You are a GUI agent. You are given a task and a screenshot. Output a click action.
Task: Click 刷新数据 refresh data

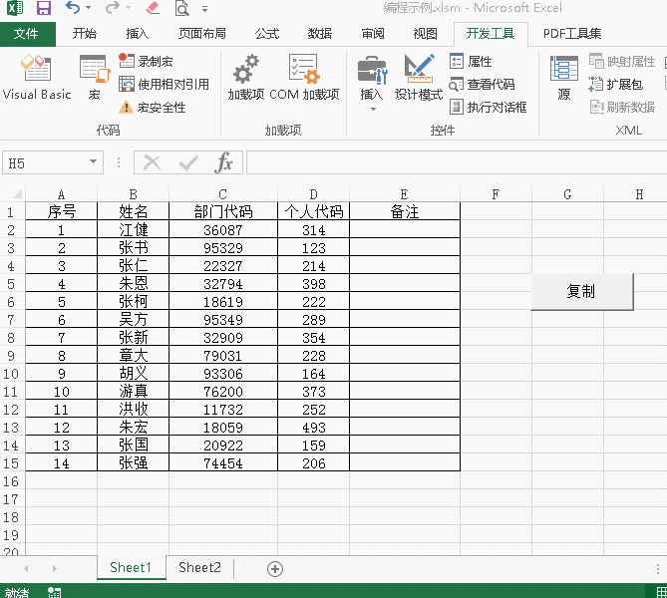click(x=622, y=108)
